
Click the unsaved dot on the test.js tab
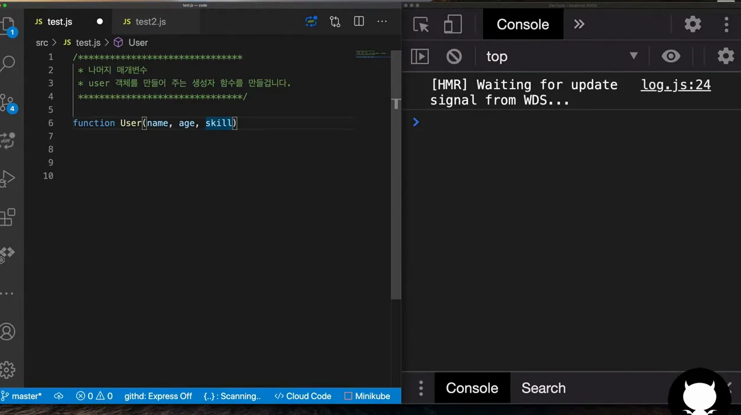tap(99, 21)
